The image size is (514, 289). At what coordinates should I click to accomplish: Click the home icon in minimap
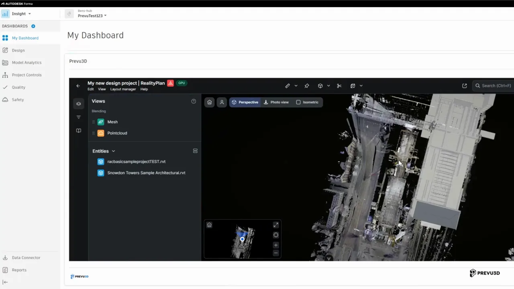(209, 225)
